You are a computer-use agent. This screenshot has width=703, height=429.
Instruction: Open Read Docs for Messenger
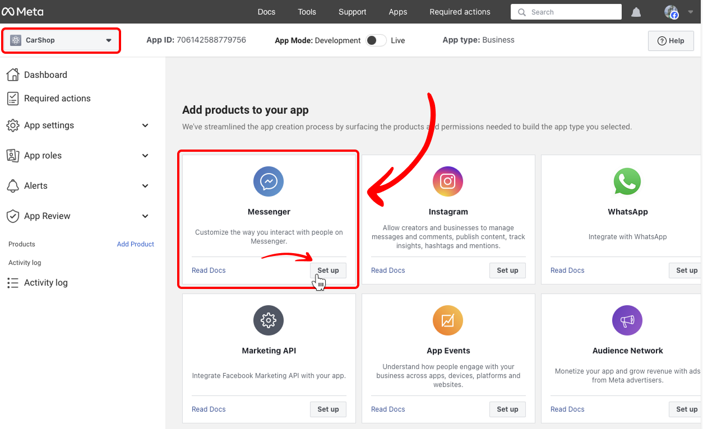pos(209,271)
